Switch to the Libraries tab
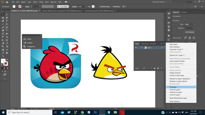The height and width of the screenshot is (115, 205). 184,12
